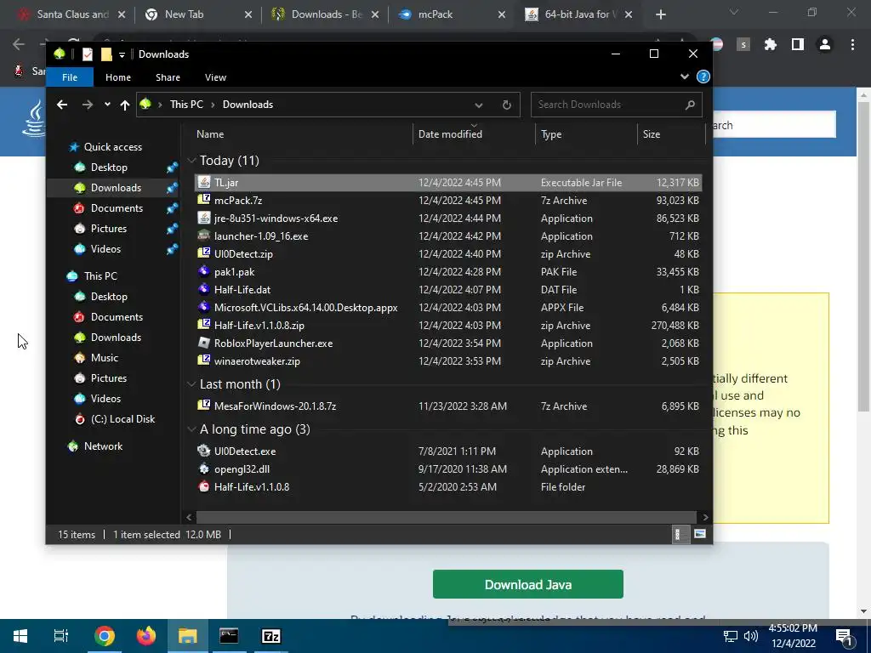Click the launcher-1.09_16.exe icon

click(x=204, y=236)
